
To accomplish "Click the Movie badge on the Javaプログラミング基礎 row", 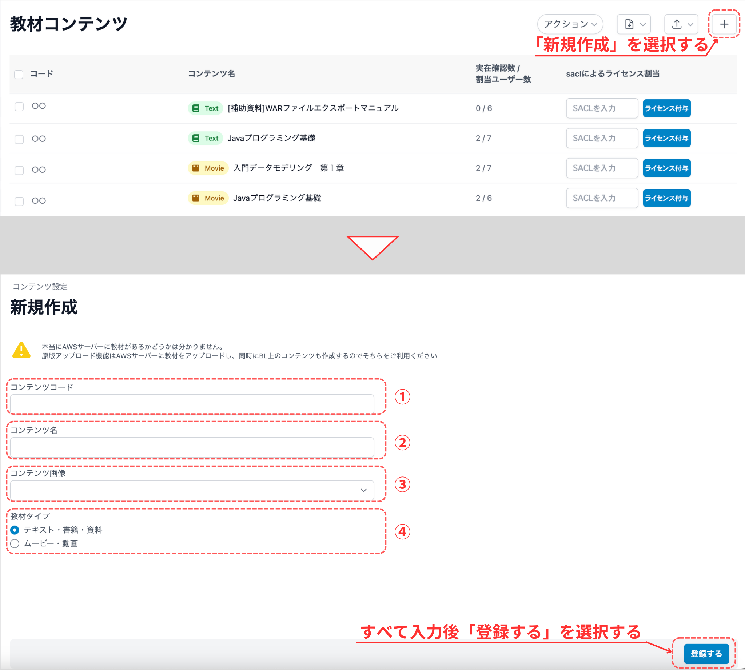I will pos(208,198).
